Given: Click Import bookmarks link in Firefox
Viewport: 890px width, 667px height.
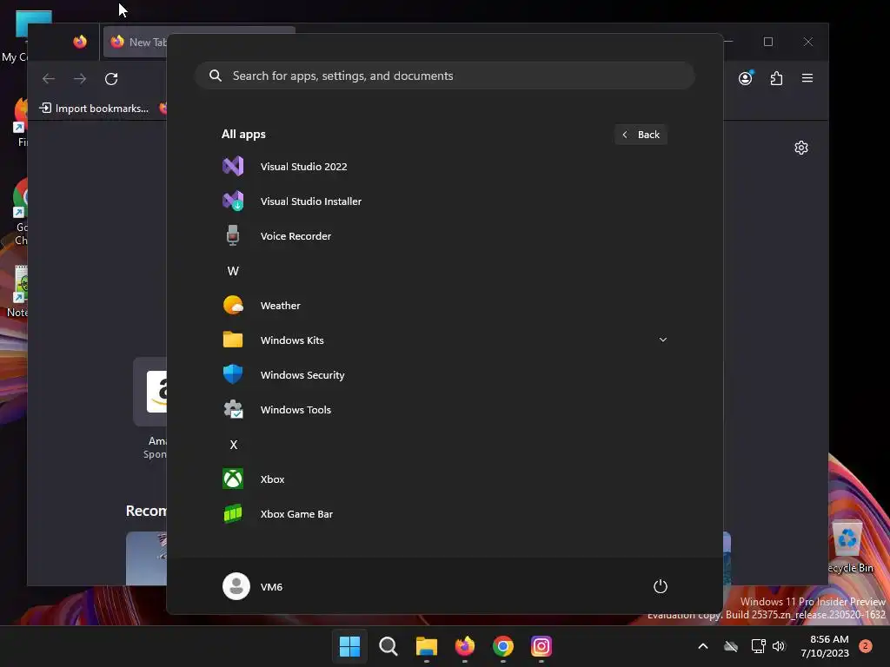Looking at the screenshot, I should coord(94,109).
